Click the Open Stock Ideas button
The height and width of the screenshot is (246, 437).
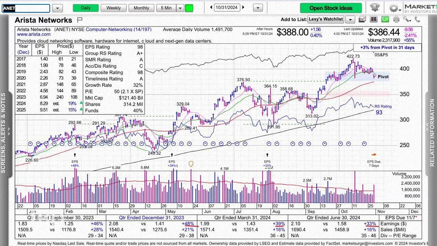pyautogui.click(x=331, y=8)
